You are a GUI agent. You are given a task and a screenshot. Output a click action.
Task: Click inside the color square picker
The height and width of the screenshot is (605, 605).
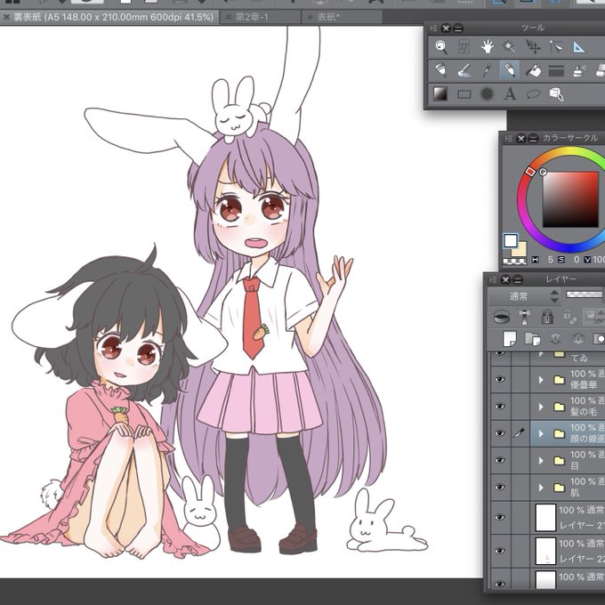(x=570, y=199)
